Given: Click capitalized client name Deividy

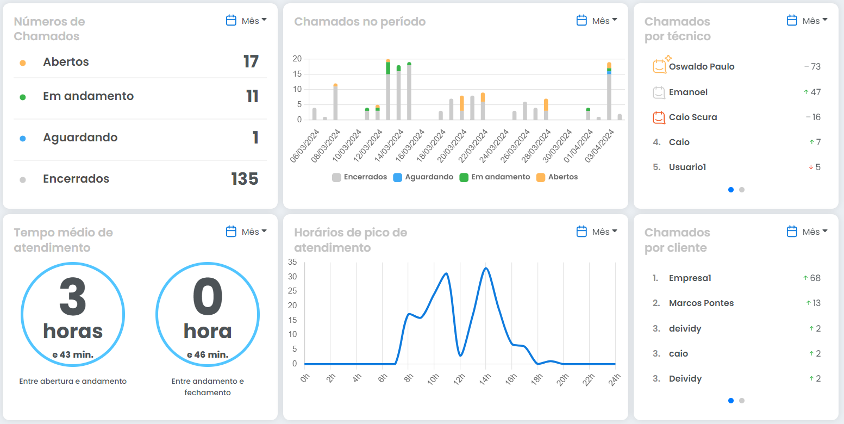Looking at the screenshot, I should (685, 379).
